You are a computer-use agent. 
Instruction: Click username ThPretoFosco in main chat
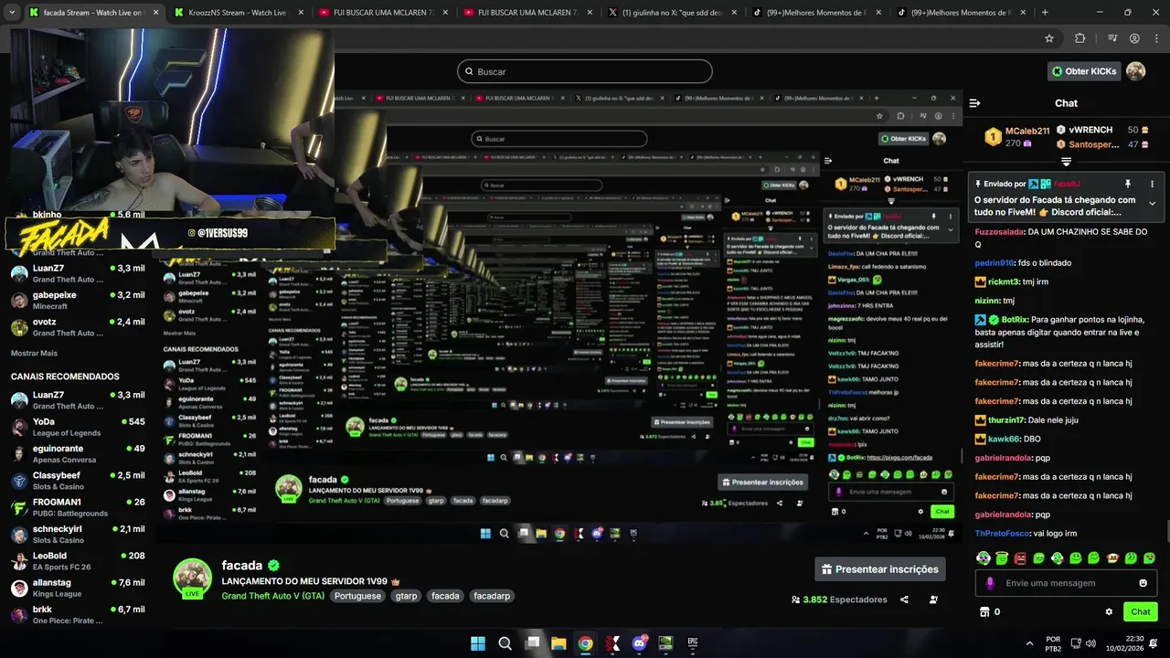[x=1002, y=534]
